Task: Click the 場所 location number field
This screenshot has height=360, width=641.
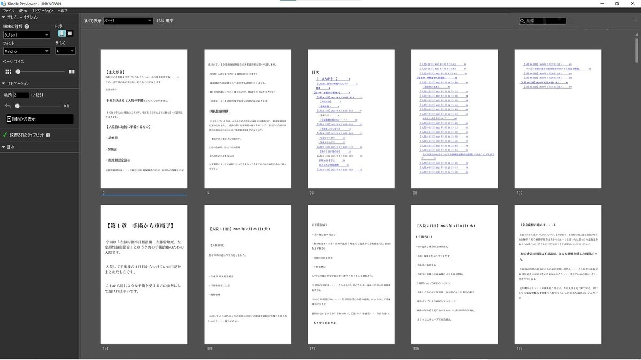Action: [x=22, y=94]
